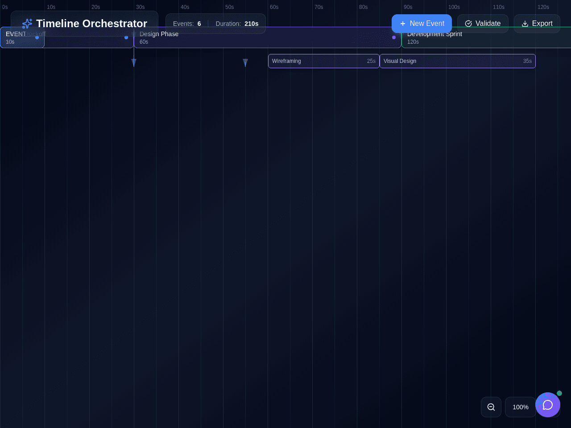This screenshot has height=428, width=571.
Task: Click the "40s" ruler tick label
Action: [185, 7]
